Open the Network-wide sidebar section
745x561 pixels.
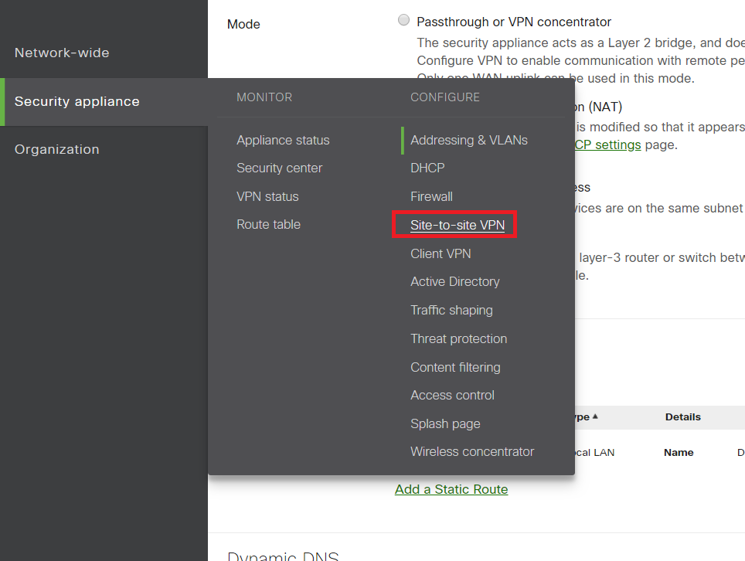[62, 53]
